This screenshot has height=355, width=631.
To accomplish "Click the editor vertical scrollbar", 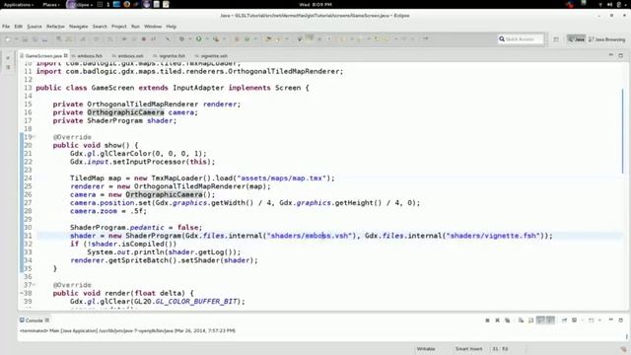I will pyautogui.click(x=622, y=131).
